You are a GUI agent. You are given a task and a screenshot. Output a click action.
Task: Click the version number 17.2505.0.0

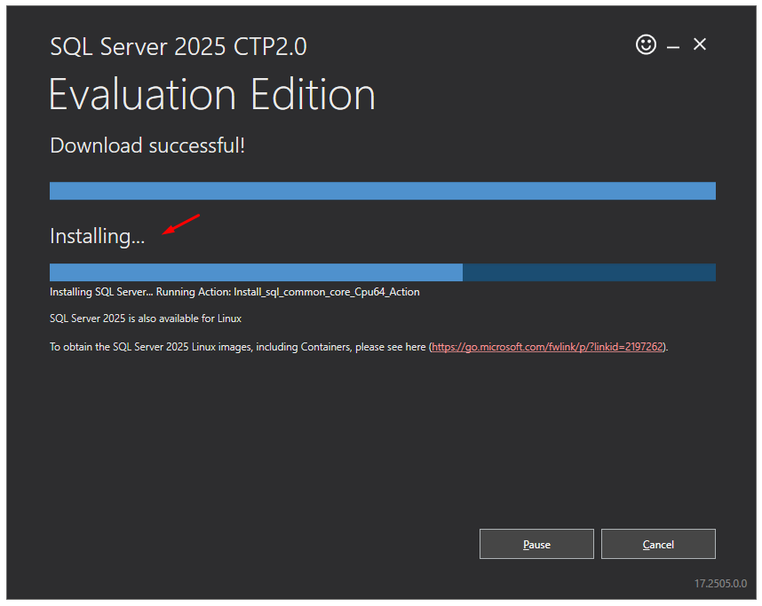click(x=721, y=583)
